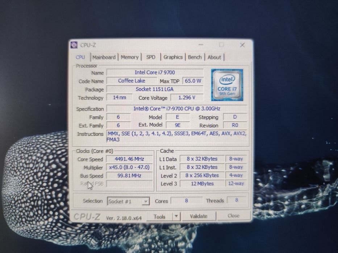Click the Ext. Model value 9E

(x=178, y=125)
